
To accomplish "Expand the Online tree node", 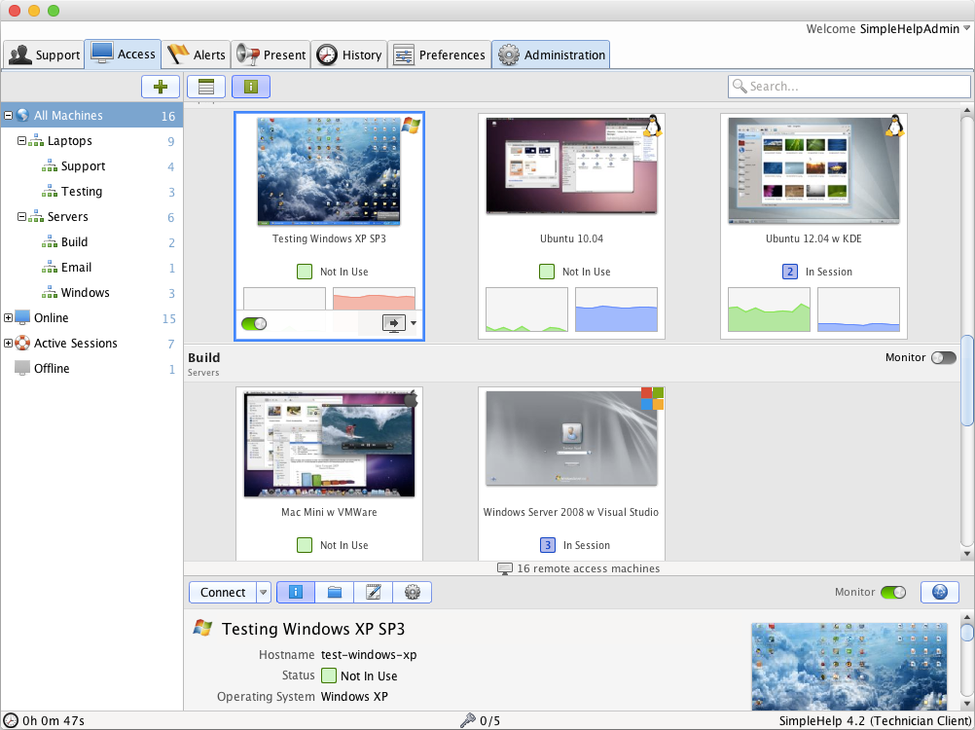I will tap(9, 318).
